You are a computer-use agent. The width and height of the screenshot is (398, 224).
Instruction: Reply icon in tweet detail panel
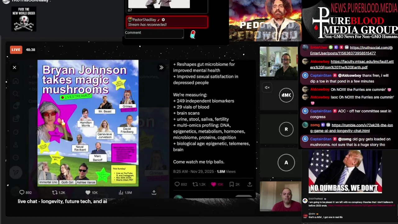pyautogui.click(x=177, y=184)
